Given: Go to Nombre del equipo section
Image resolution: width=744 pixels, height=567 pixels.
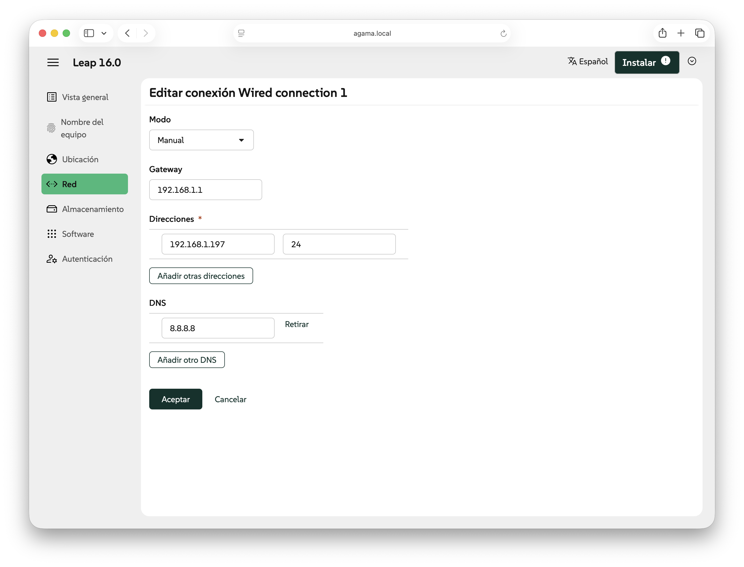Looking at the screenshot, I should 82,128.
